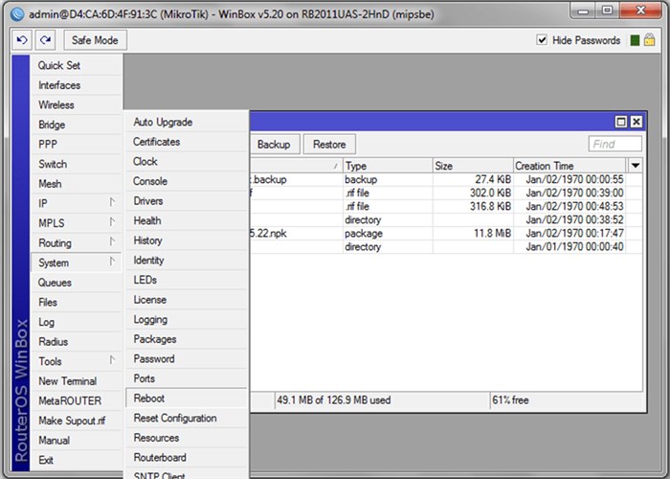Open the Interfaces menu

[x=76, y=85]
